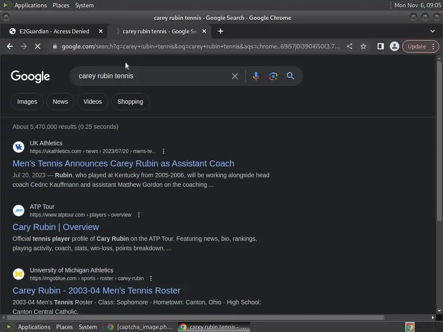
Task: Open the Cary Rubin | Overview result
Action: pyautogui.click(x=56, y=227)
